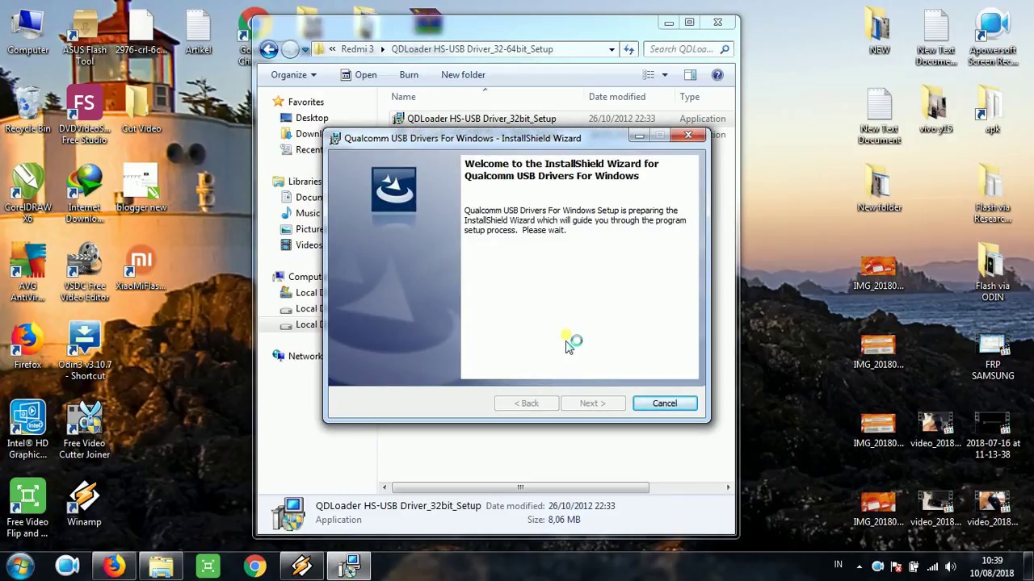Launch Free Video Flip and Rotate icon
The height and width of the screenshot is (581, 1034).
tap(27, 509)
